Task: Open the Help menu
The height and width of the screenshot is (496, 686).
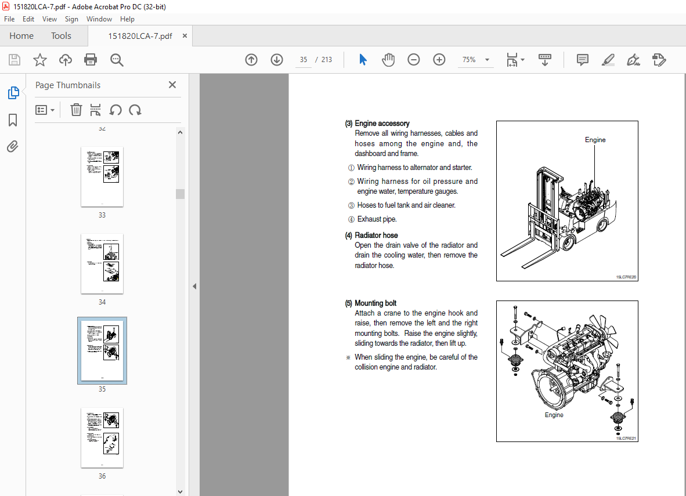Action: [x=127, y=19]
